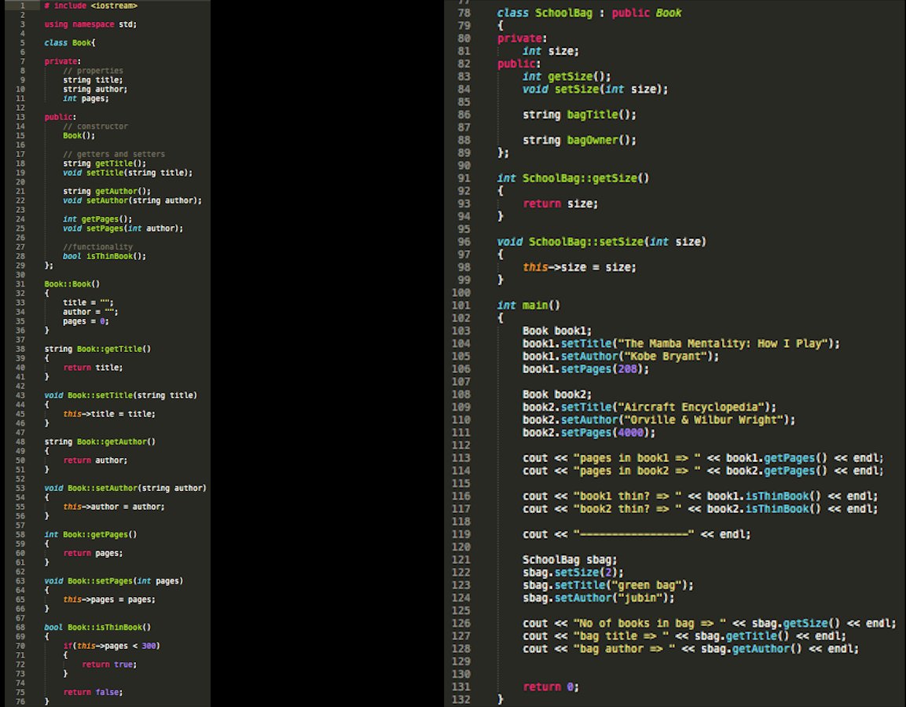
Task: Click 'this->pages = pages;' statement
Action: [x=109, y=599]
